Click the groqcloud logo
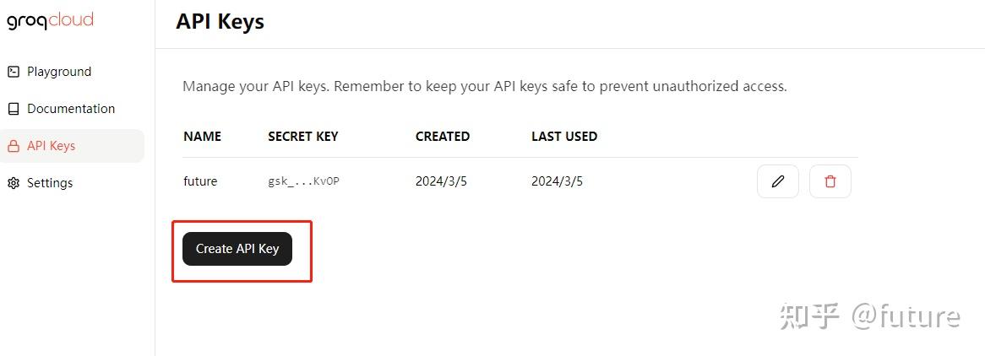This screenshot has height=356, width=985. tap(50, 21)
